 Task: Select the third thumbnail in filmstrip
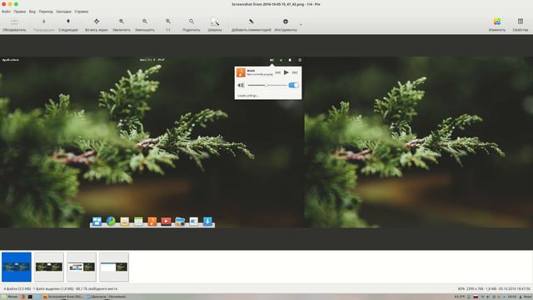[82, 267]
